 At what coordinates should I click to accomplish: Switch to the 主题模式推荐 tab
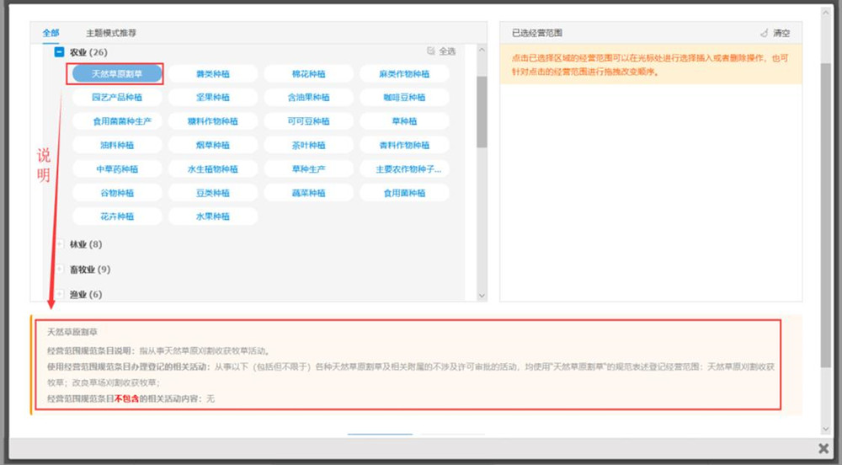[x=111, y=33]
